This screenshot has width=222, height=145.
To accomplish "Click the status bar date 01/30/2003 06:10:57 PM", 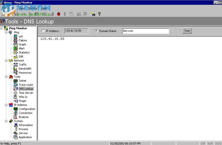I will tap(125, 143).
